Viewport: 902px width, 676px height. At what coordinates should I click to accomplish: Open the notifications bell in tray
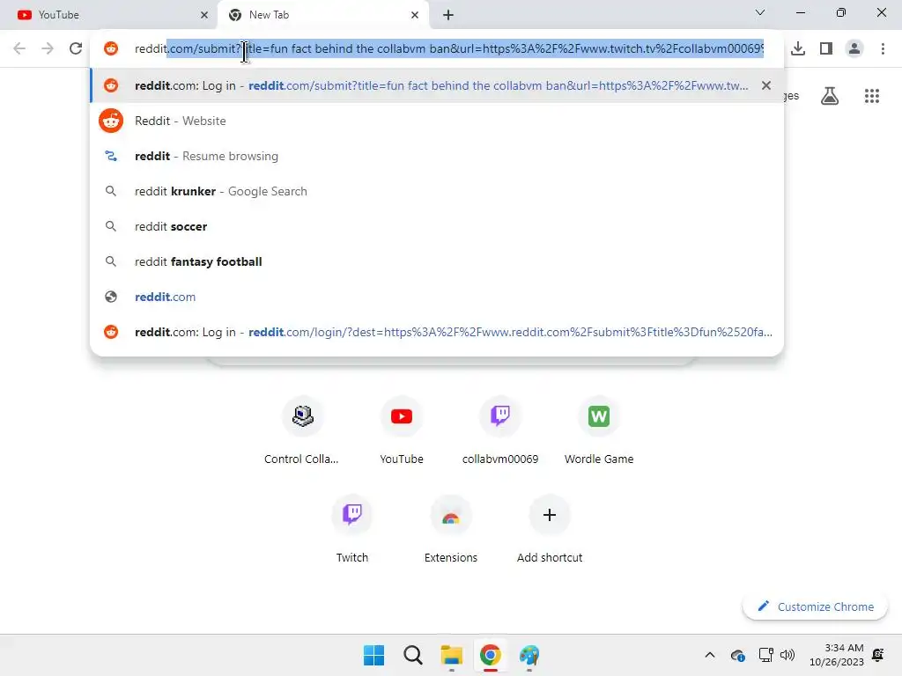[878, 655]
